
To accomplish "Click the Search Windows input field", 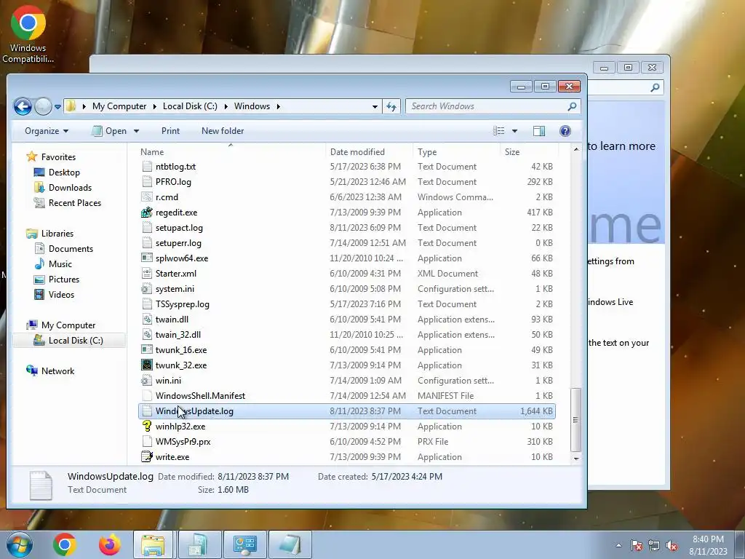I will pos(487,106).
